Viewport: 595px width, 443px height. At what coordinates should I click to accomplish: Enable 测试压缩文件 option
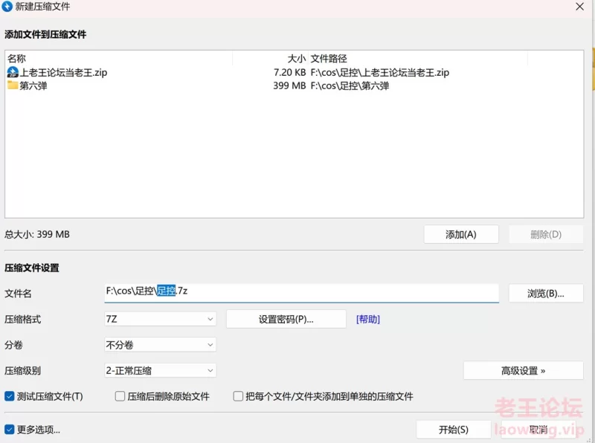9,396
